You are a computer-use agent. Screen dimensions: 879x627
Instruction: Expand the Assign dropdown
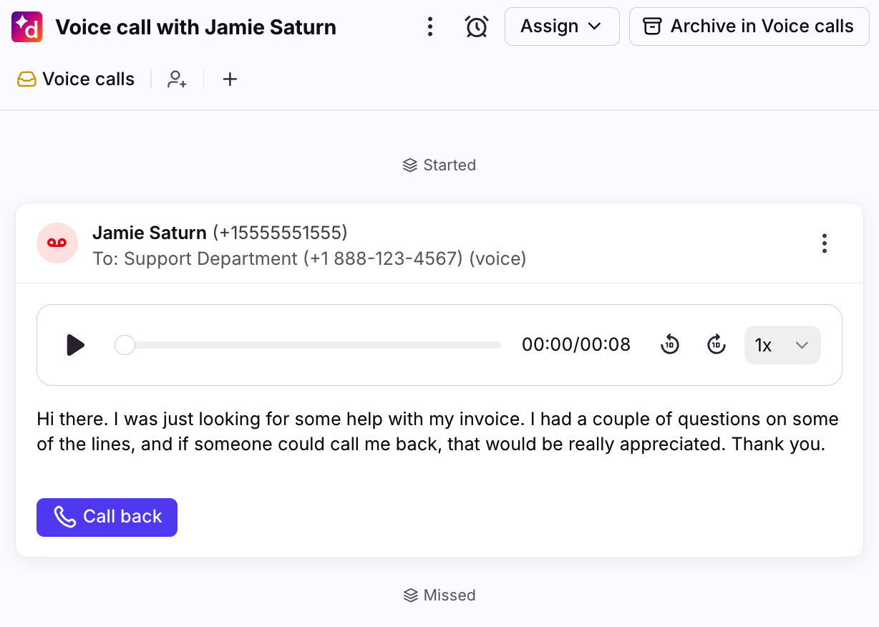561,26
